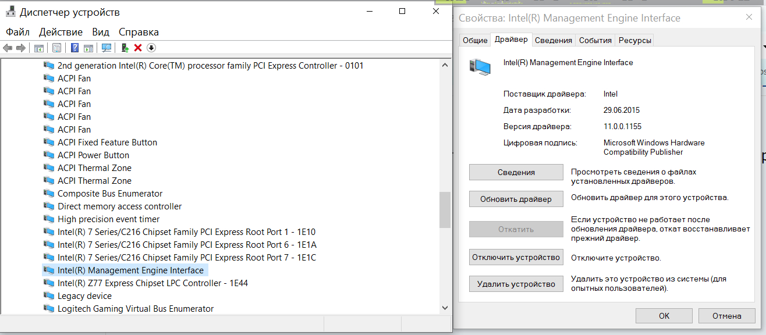Image resolution: width=766 pixels, height=335 pixels.
Task: Click the device icon beside Composite Bus Enumerator
Action: pyautogui.click(x=49, y=194)
